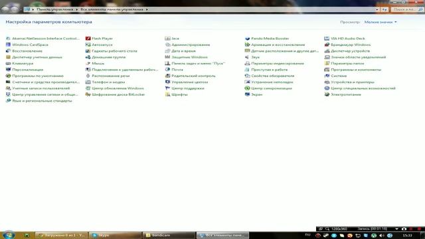Open the Администрирование link
425x239 pixels.
191,44
